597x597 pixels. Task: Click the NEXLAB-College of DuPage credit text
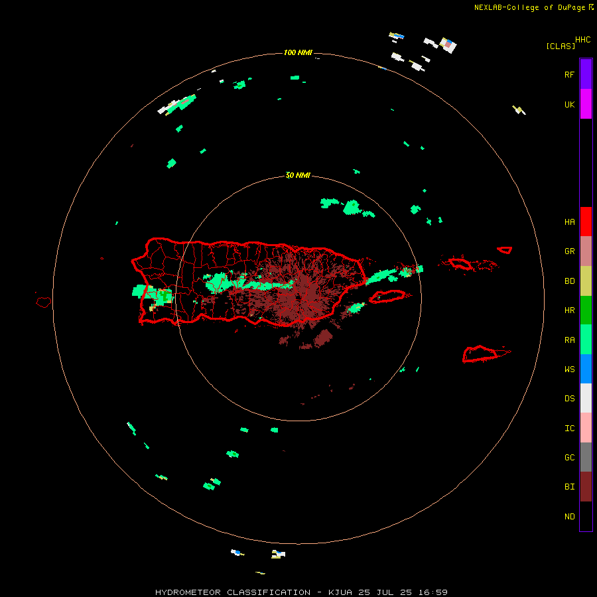[x=530, y=7]
